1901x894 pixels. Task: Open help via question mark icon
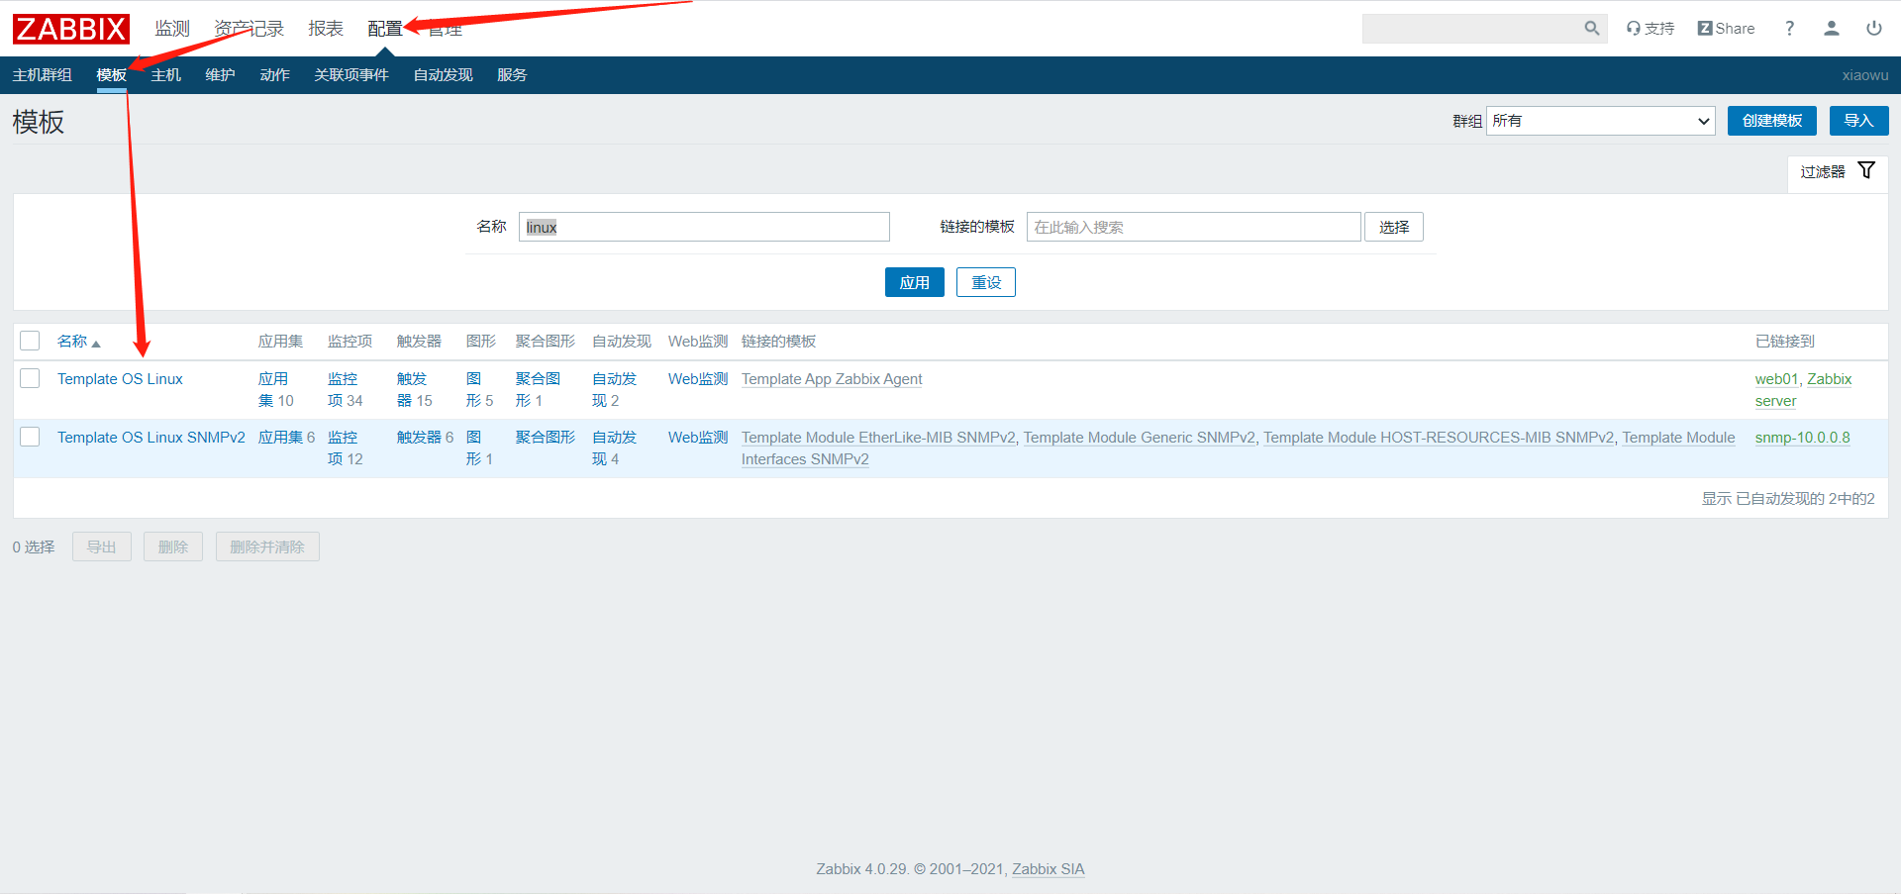pyautogui.click(x=1789, y=29)
